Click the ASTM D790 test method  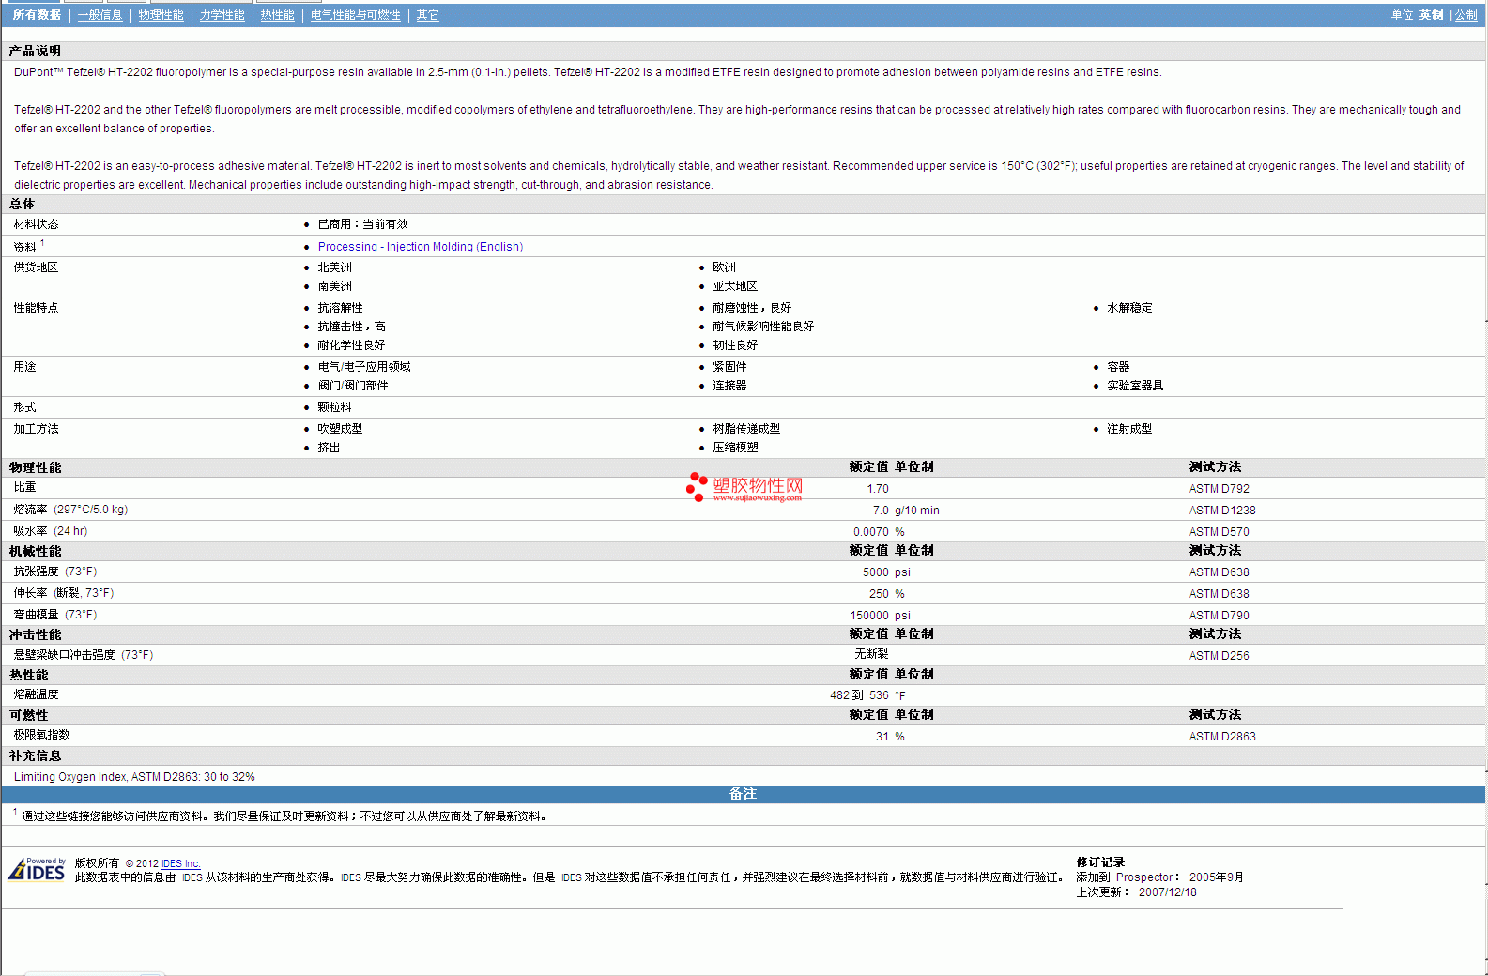click(1219, 616)
